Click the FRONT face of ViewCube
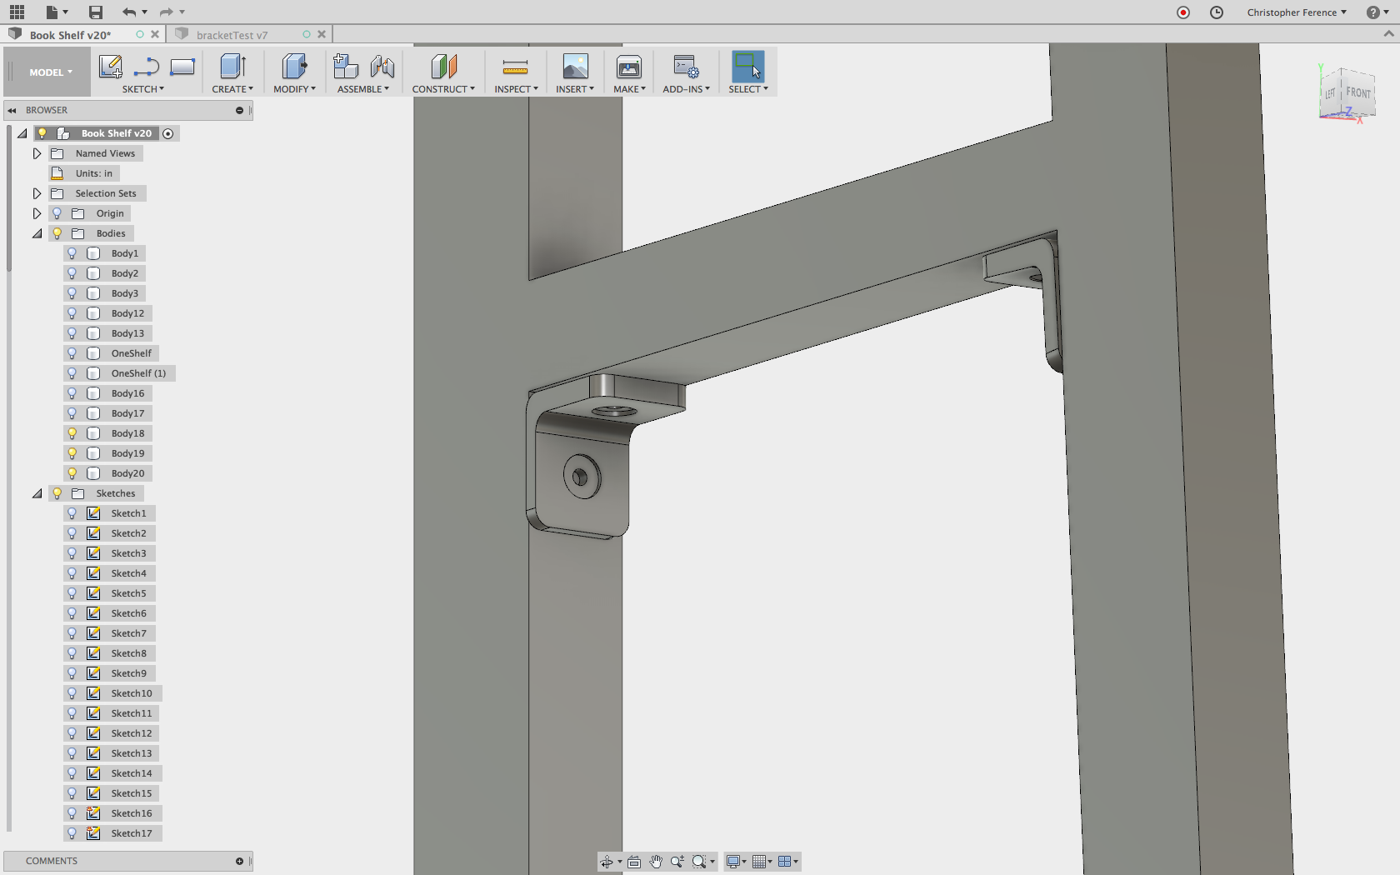Image resolution: width=1400 pixels, height=875 pixels. click(1357, 92)
